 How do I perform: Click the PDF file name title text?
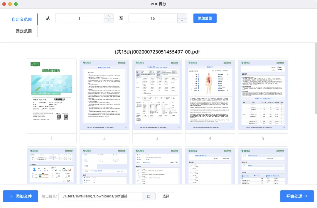click(157, 52)
